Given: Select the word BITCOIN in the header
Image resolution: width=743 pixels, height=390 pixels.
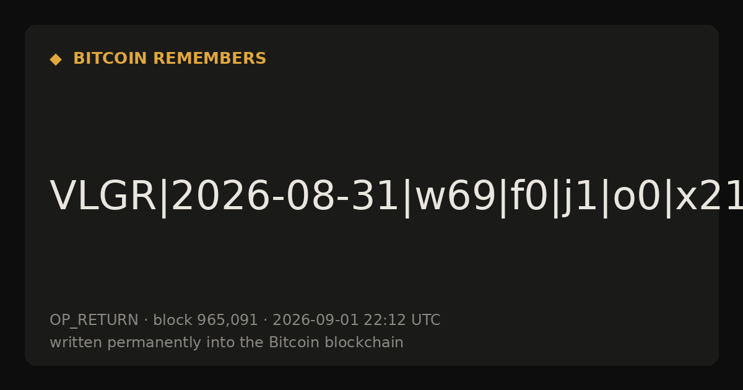Looking at the screenshot, I should pos(111,59).
